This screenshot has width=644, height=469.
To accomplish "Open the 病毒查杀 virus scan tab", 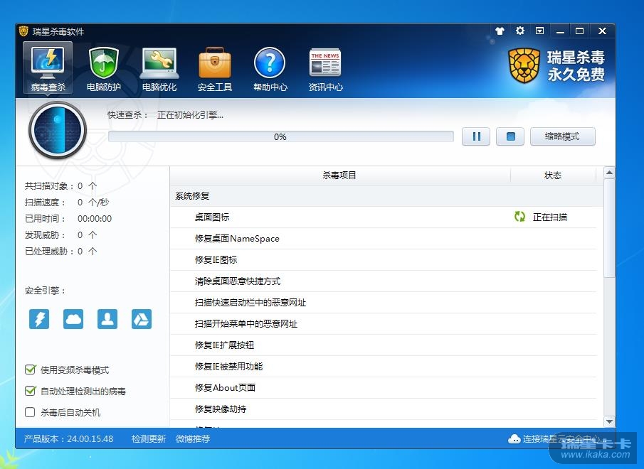I will click(x=48, y=68).
